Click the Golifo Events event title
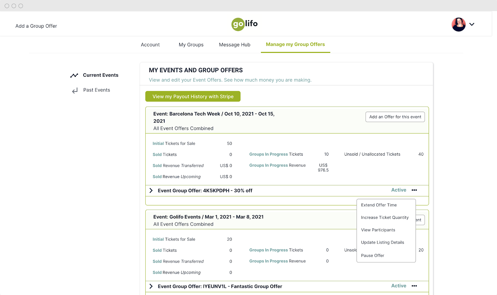Screen dimensions: 497x295 coord(208,217)
